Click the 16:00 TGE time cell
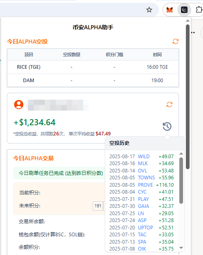 point(157,67)
